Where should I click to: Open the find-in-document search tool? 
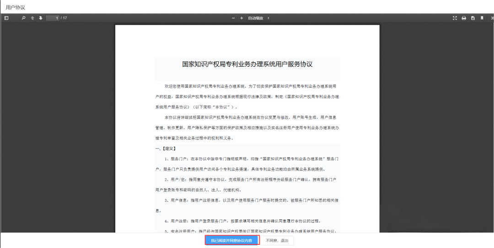pyautogui.click(x=24, y=18)
